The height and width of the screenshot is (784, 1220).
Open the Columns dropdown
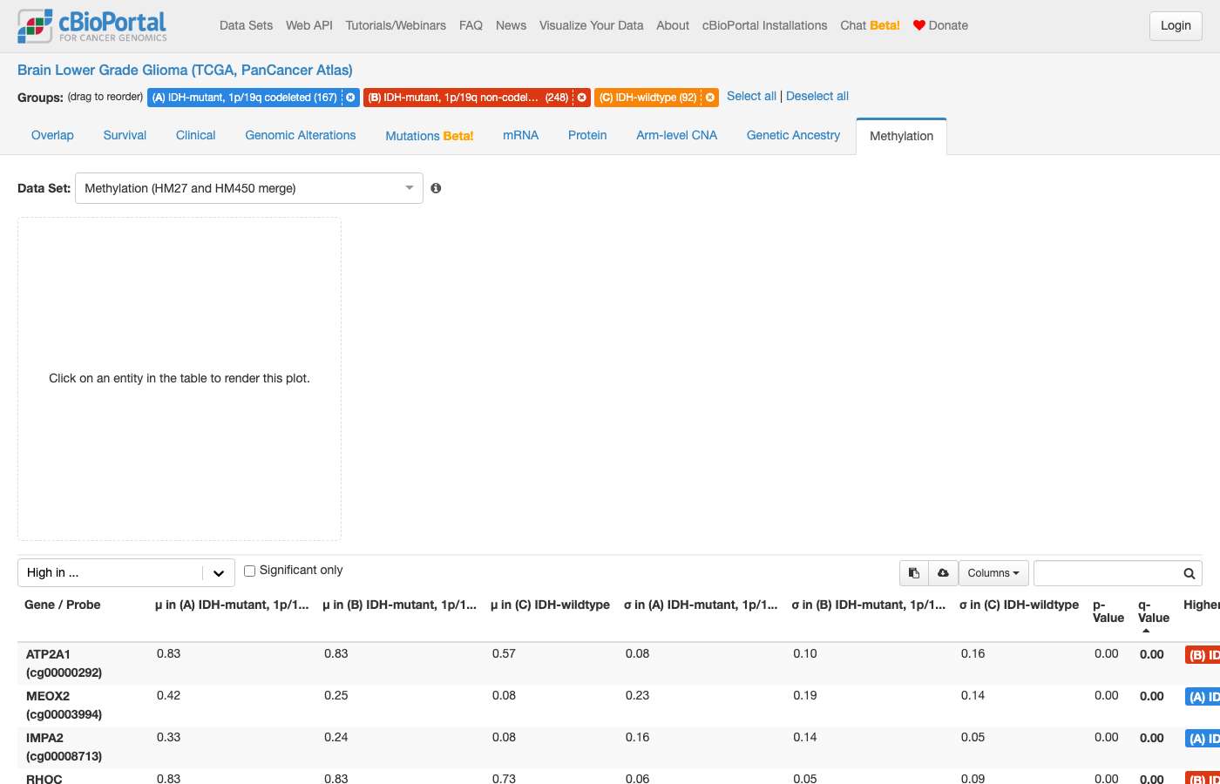click(993, 573)
